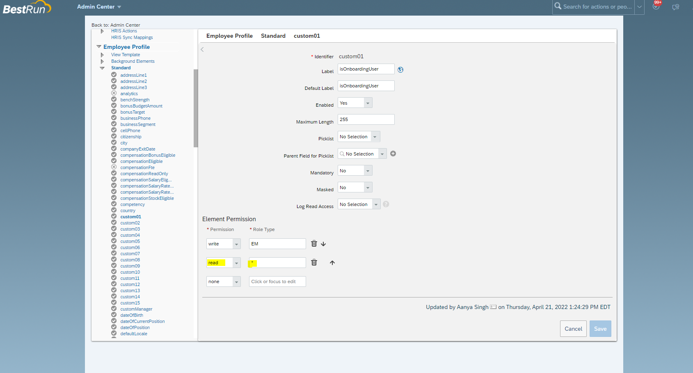Select custom15 in the tree
The width and height of the screenshot is (693, 373).
(130, 303)
